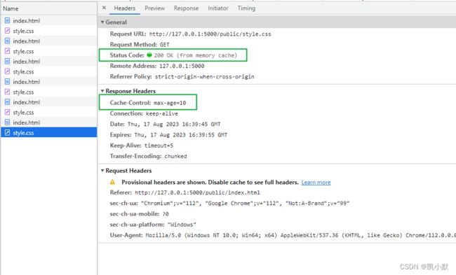
Task: Click the Transfer-Encoding value chunked
Action: 175,156
